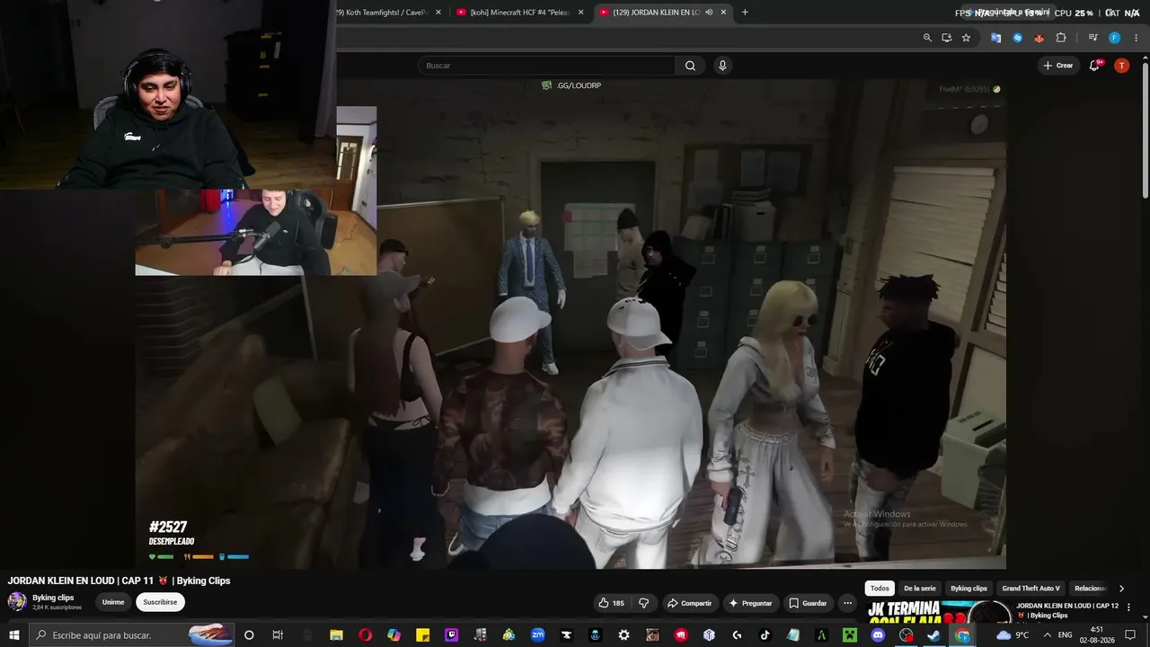
Task: Open more actions menu beside Guardar
Action: coord(847,603)
